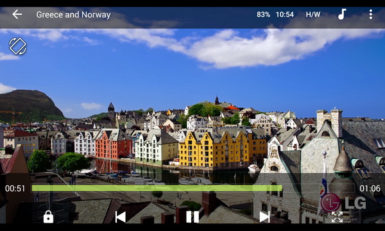This screenshot has width=385, height=231.
Task: Lock the screen with padlock icon
Action: click(48, 217)
